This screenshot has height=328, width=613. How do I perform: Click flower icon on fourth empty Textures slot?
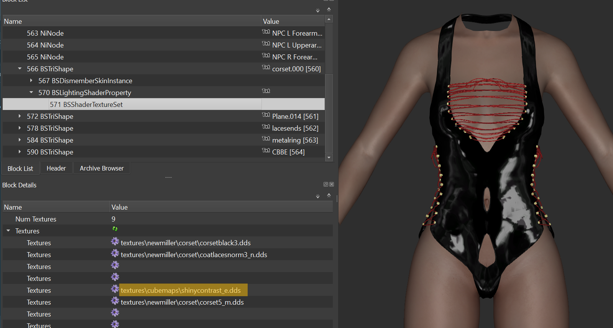pyautogui.click(x=115, y=277)
